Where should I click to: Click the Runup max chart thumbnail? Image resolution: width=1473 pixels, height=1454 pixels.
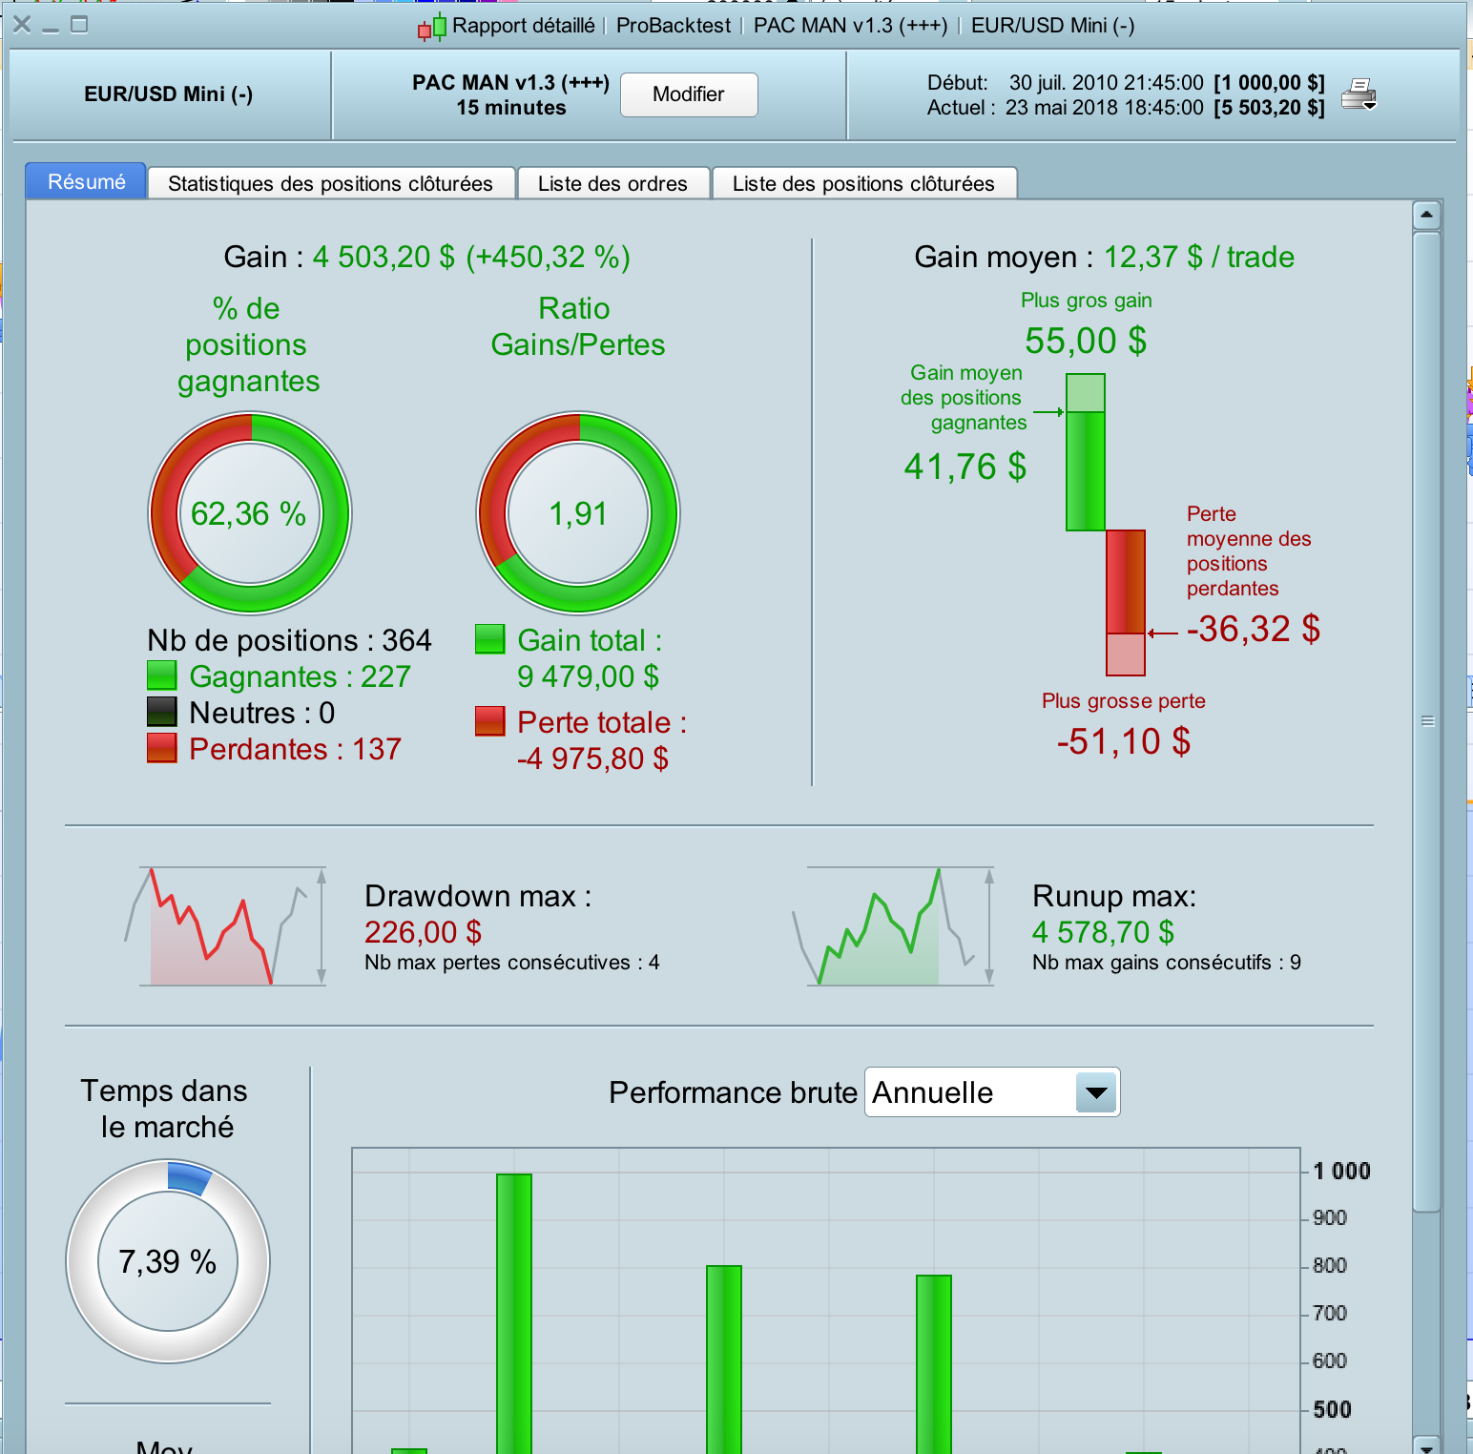click(x=895, y=925)
